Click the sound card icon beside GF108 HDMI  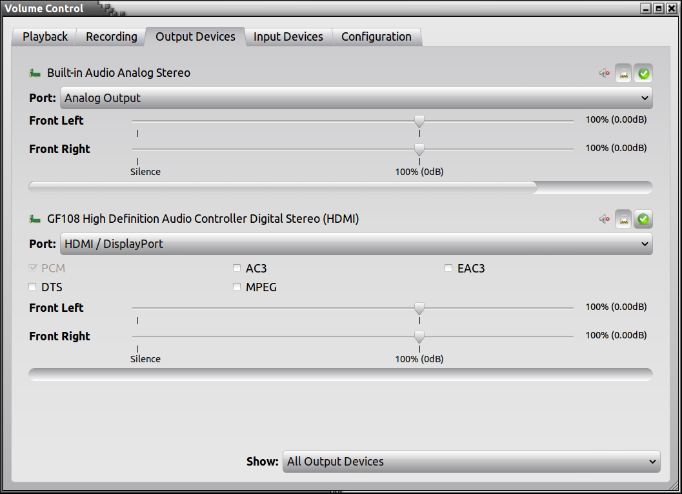pos(35,219)
